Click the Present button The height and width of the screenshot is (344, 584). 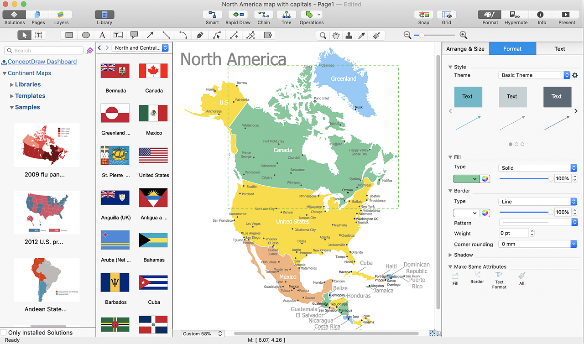[x=567, y=15]
